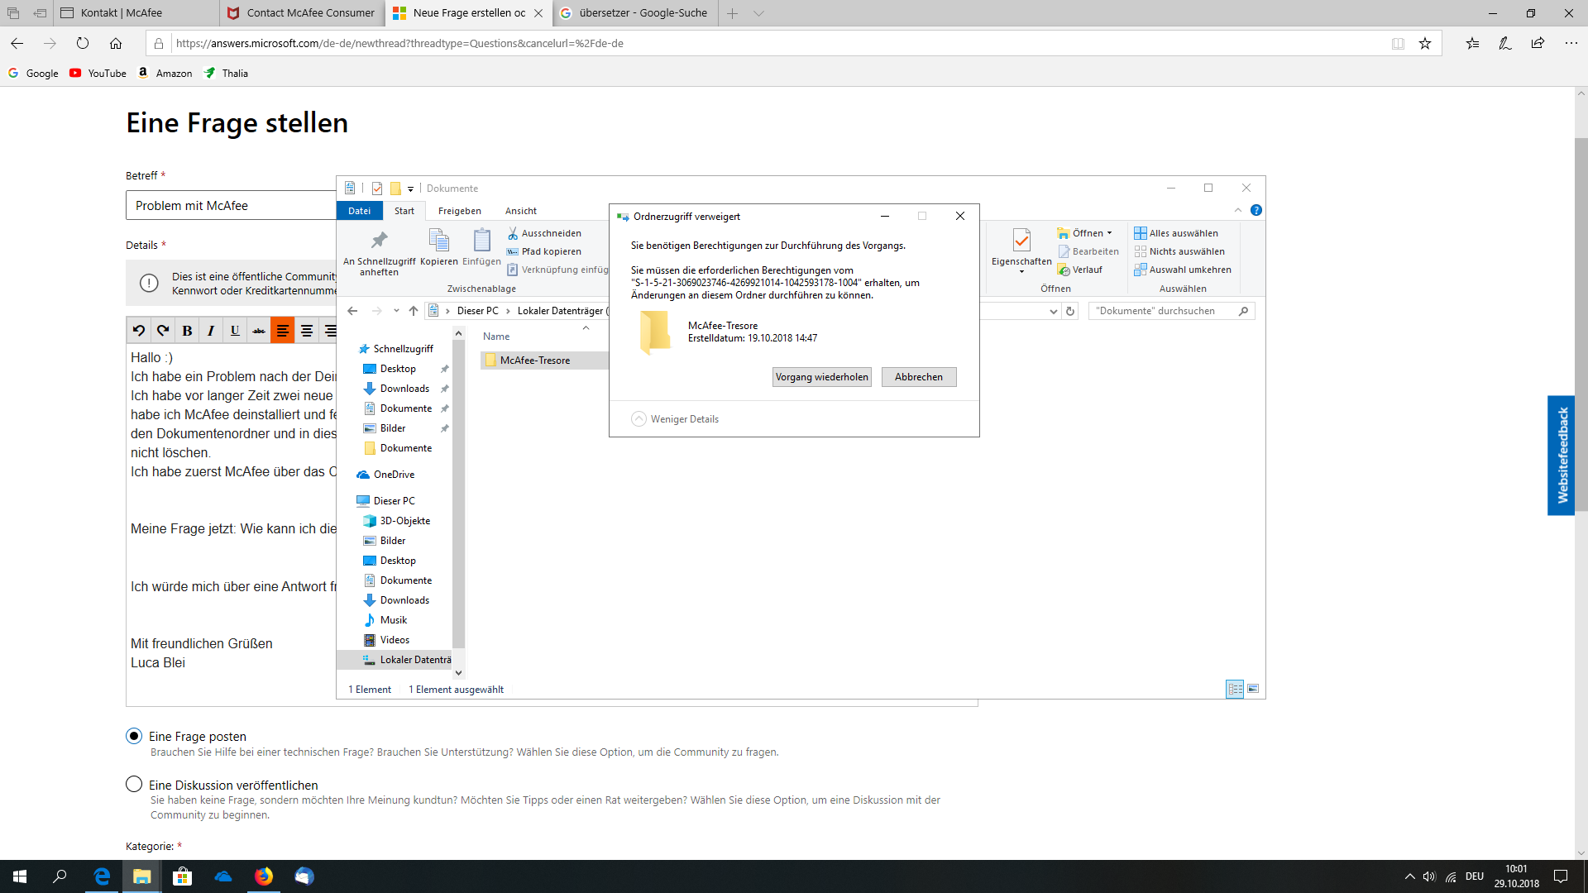1588x893 pixels.
Task: Open the quick access toolbar customize dropdown
Action: click(x=411, y=189)
